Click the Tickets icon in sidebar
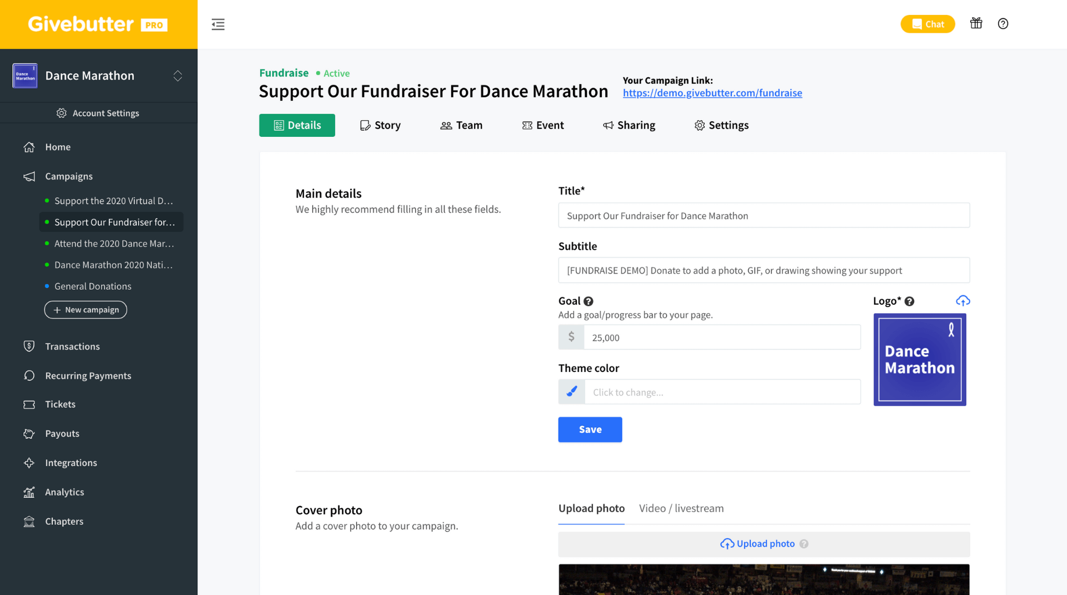This screenshot has width=1067, height=595. point(29,405)
